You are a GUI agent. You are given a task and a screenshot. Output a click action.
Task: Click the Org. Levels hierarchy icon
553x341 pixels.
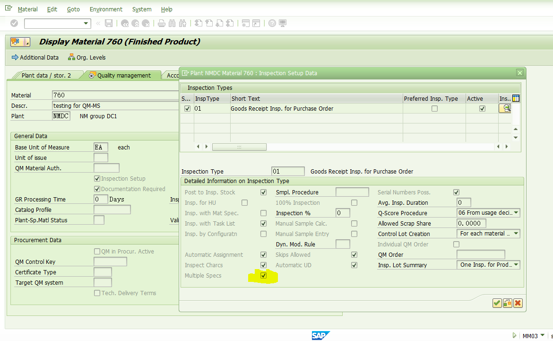click(x=71, y=57)
